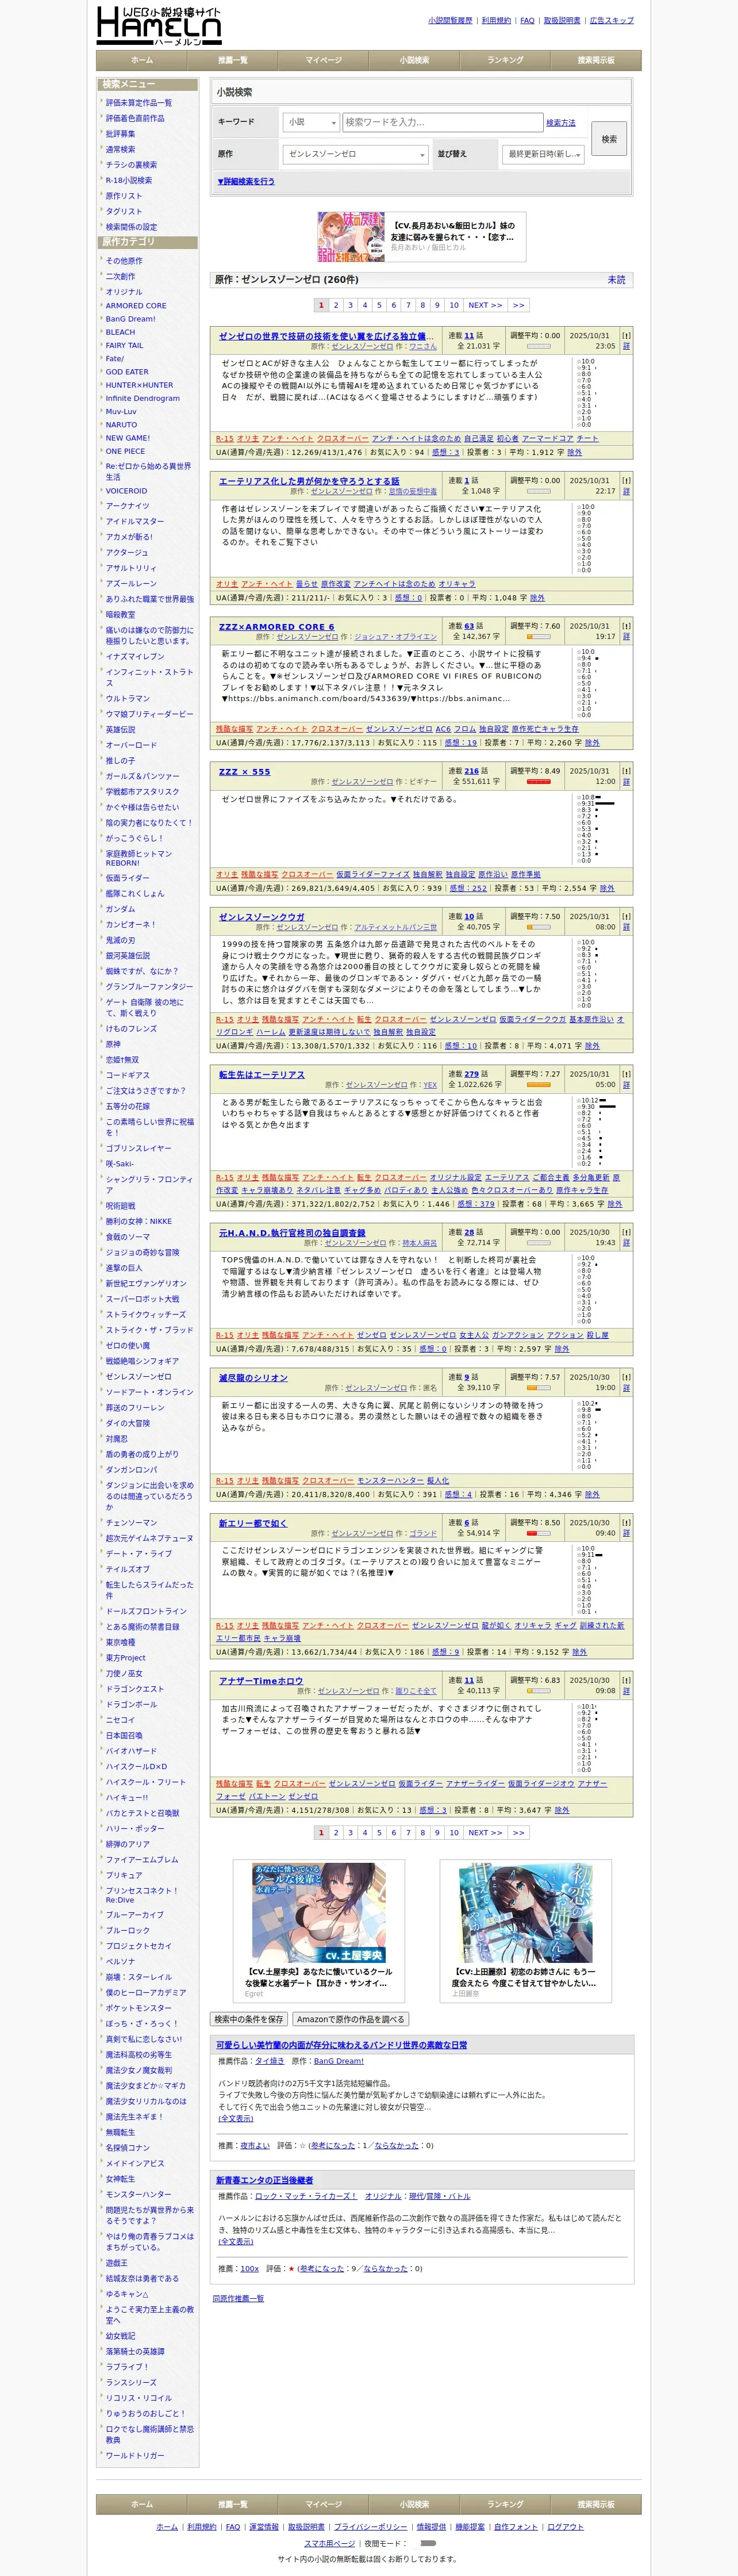Screen dimensions: 738x2576
Task: Click the rating bar of ZZZ × 555
Action: [538, 782]
